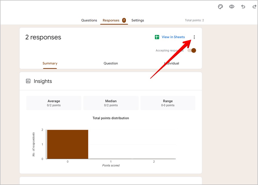
Task: Select the Summary view tab
Action: (x=50, y=63)
